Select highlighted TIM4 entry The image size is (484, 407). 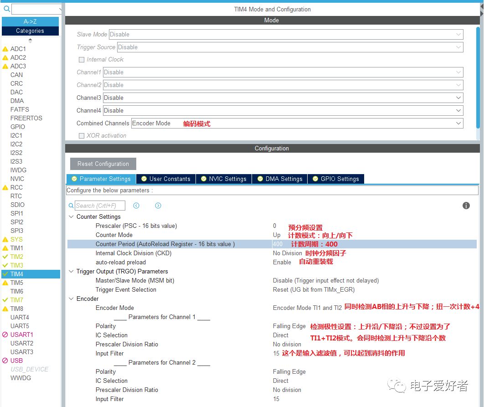[x=31, y=274]
